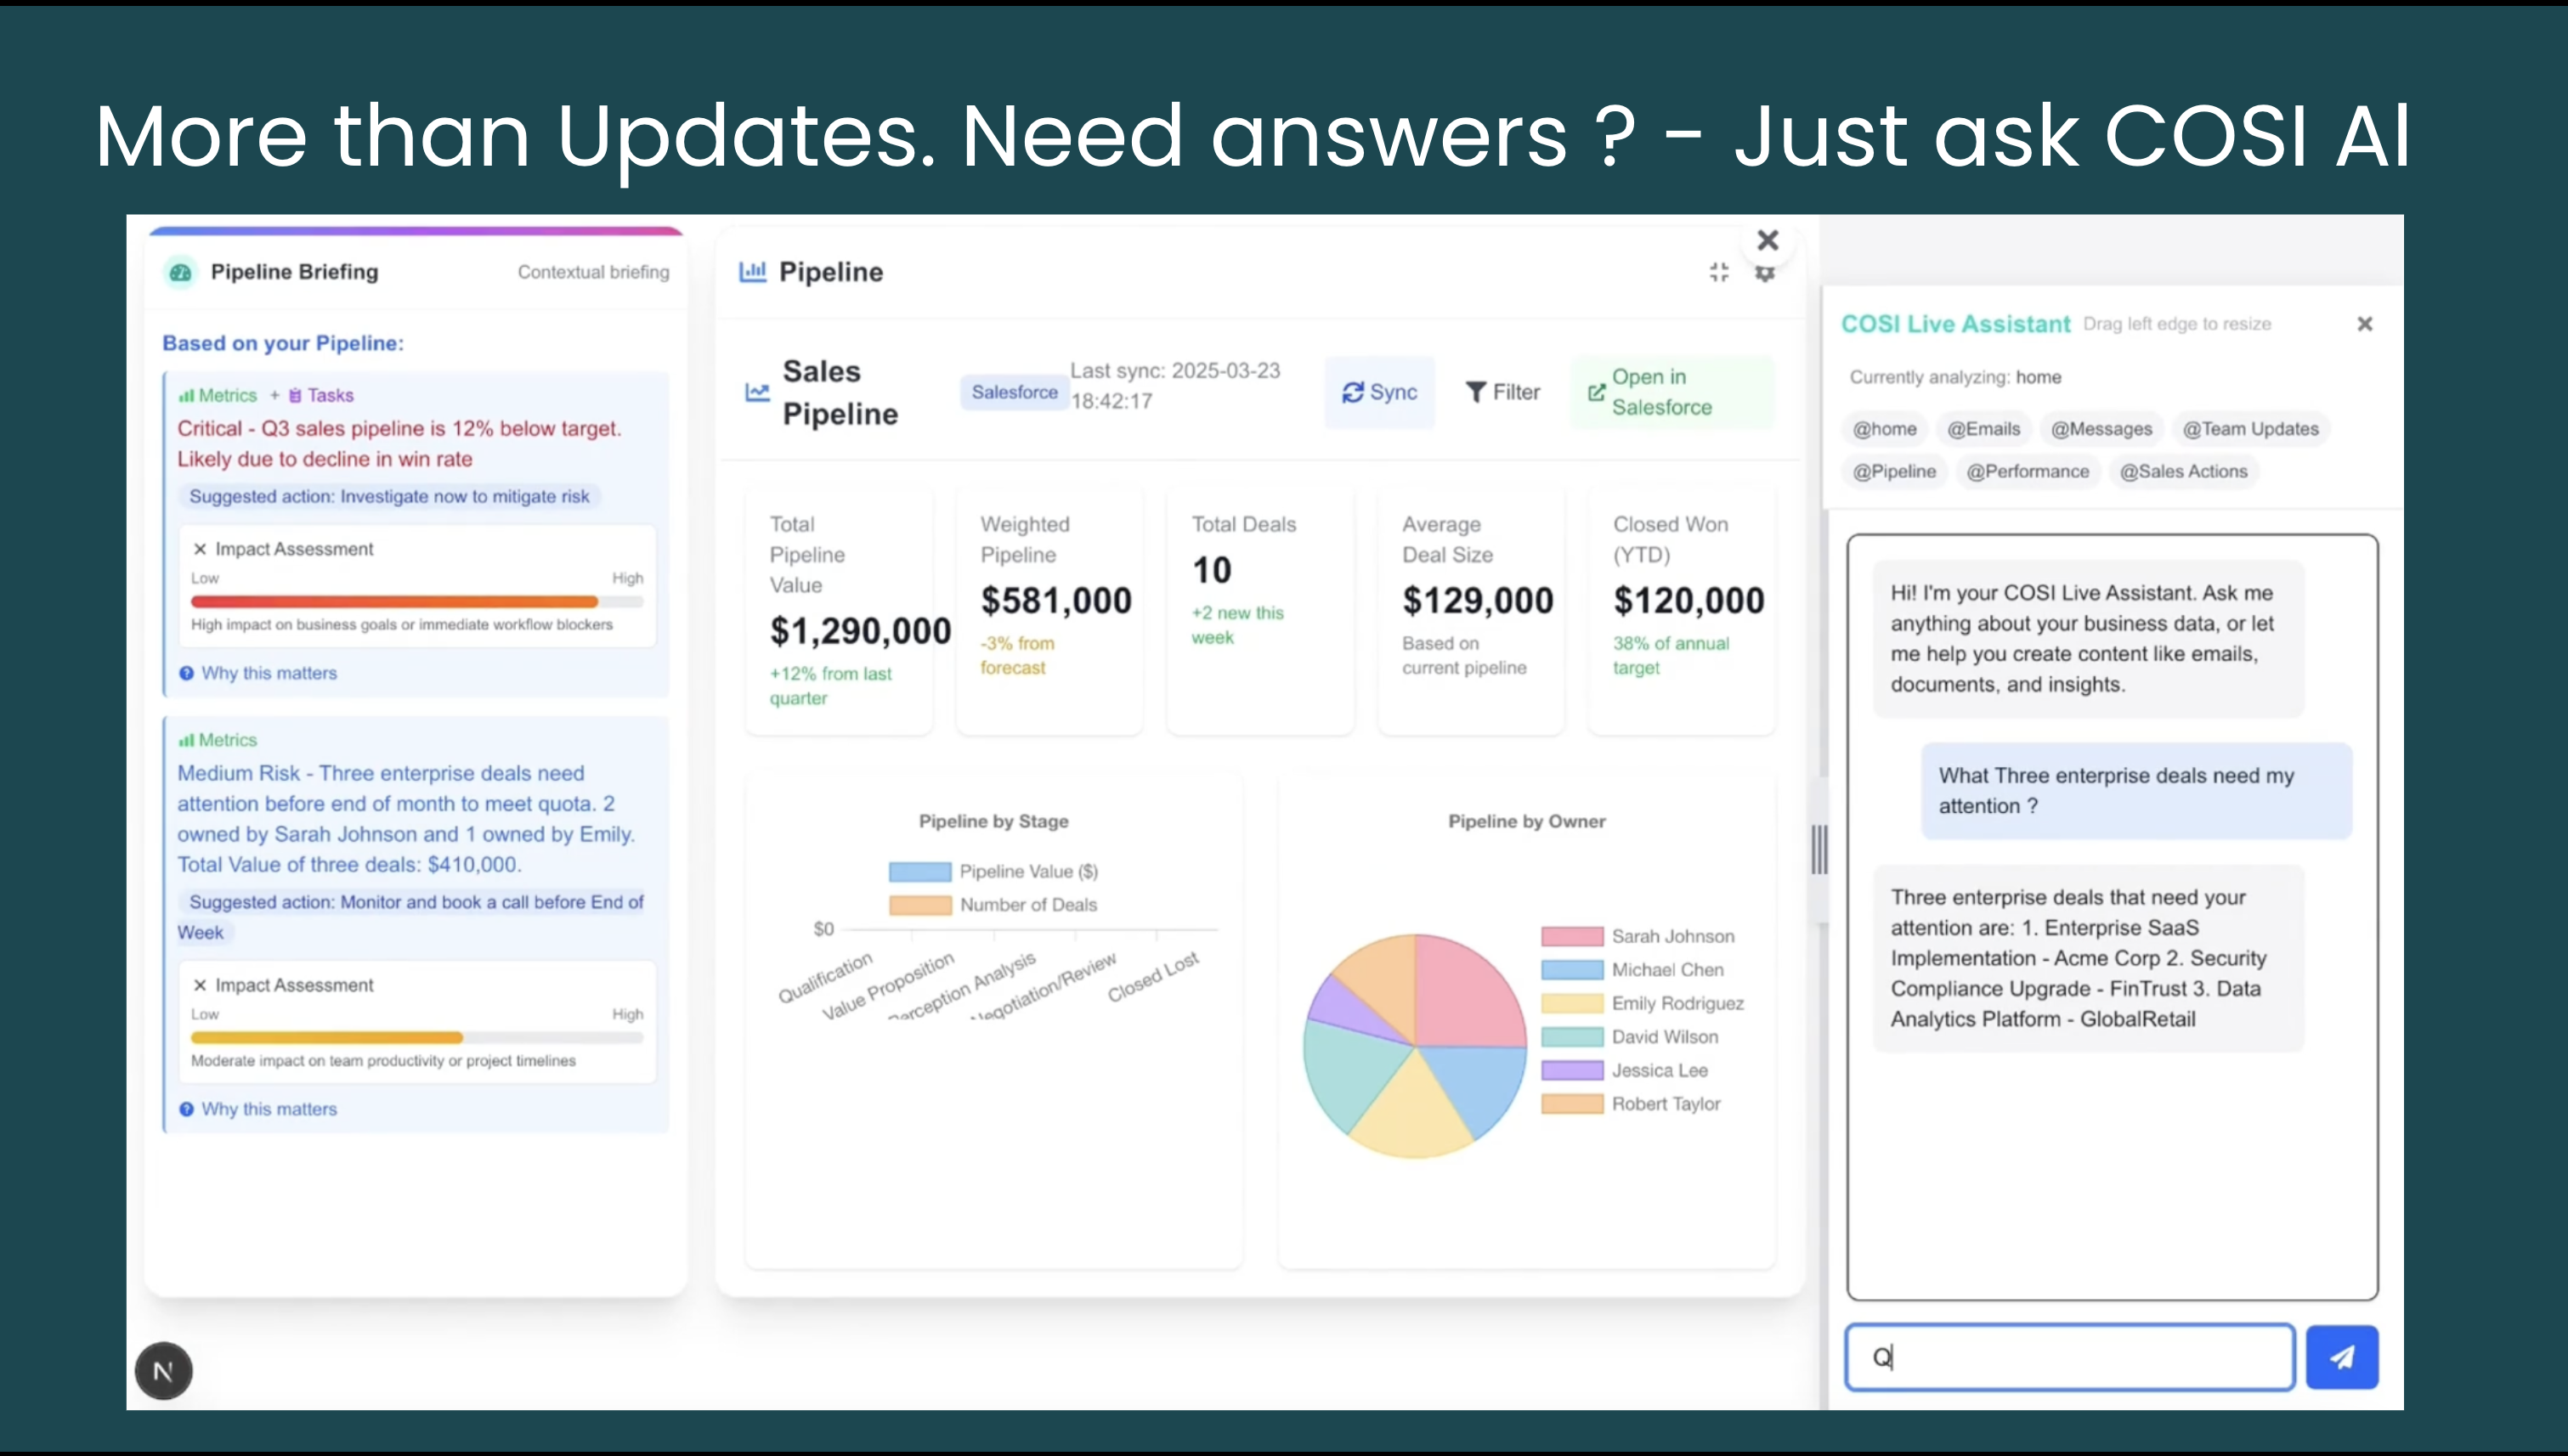Image resolution: width=2568 pixels, height=1456 pixels.
Task: Close the COSI Live Assistant panel
Action: tap(2364, 324)
